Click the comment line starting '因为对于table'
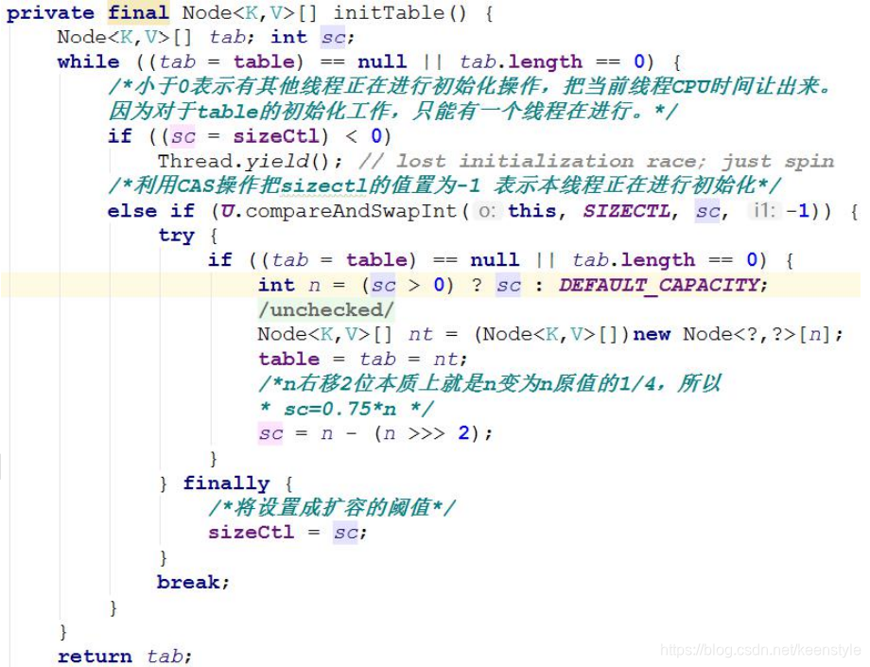The width and height of the screenshot is (870, 667). click(392, 112)
